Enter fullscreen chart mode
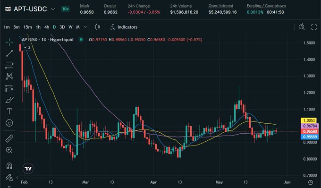 click(x=314, y=27)
